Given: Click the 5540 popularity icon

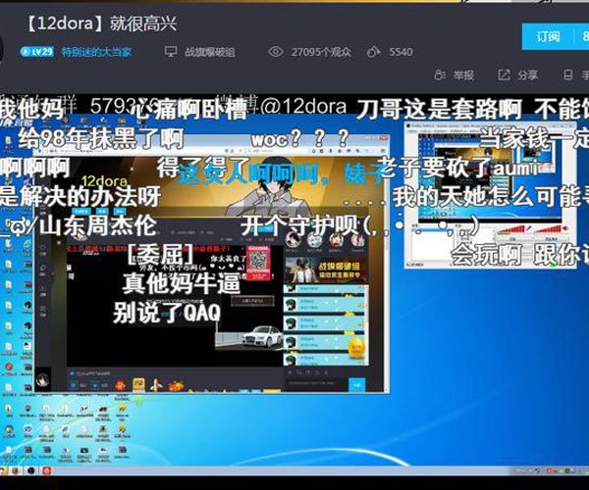Looking at the screenshot, I should [374, 51].
